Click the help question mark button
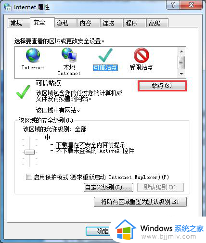This screenshot has height=243, width=206. [x=173, y=5]
